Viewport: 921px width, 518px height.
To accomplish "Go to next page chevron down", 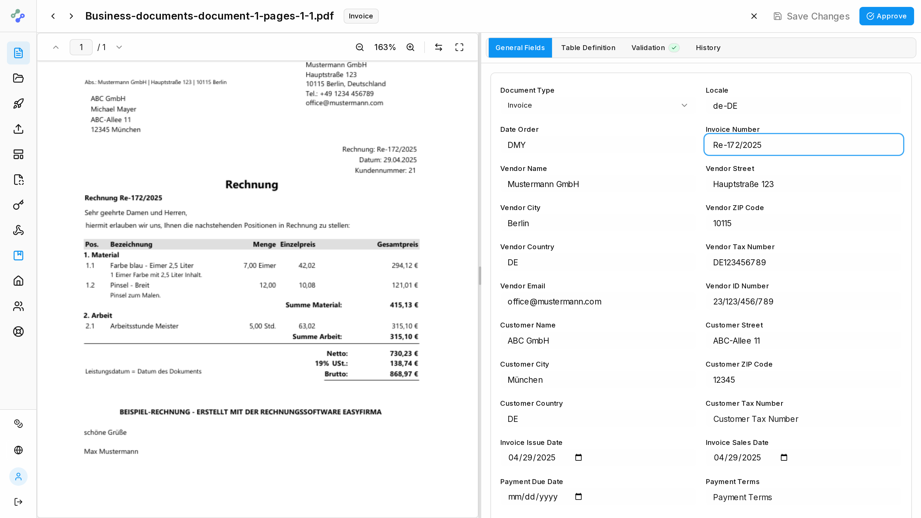I will point(119,47).
